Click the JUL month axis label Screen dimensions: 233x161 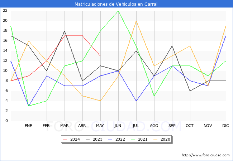136,126
